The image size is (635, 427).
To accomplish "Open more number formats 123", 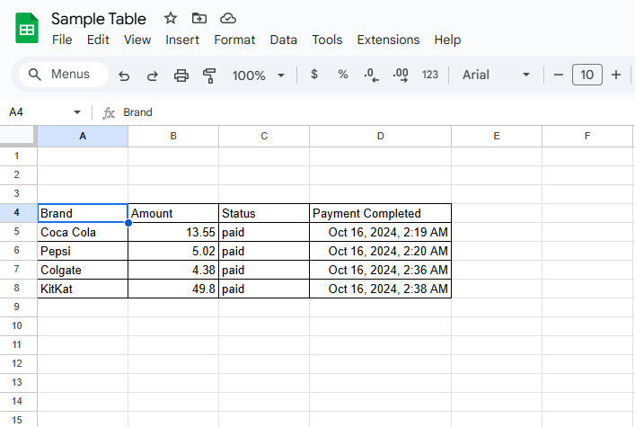I will point(430,75).
